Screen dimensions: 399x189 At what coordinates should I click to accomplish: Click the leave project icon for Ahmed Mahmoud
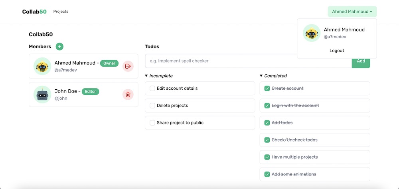(x=128, y=66)
